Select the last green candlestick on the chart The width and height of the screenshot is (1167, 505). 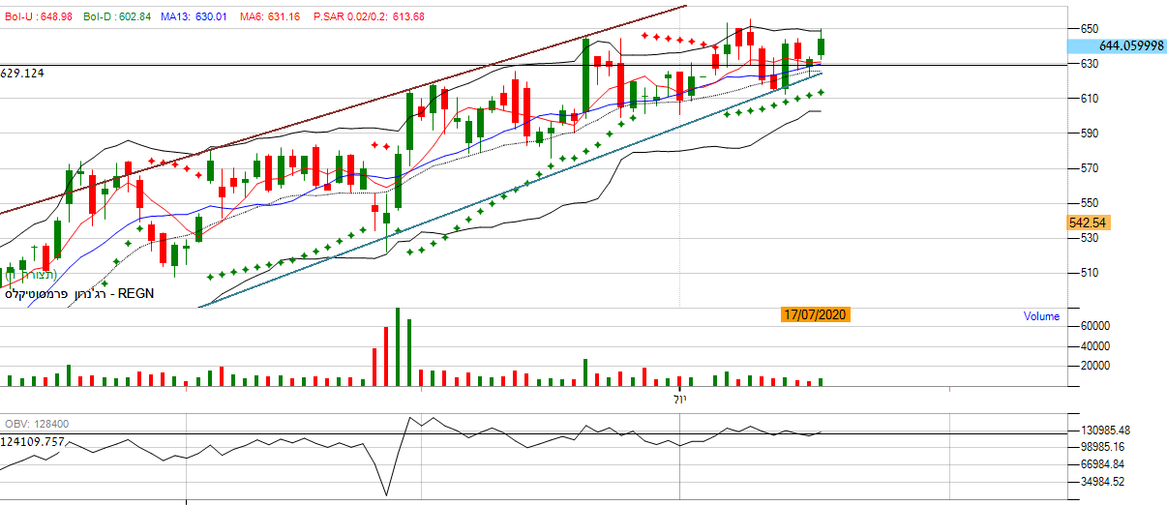click(822, 45)
